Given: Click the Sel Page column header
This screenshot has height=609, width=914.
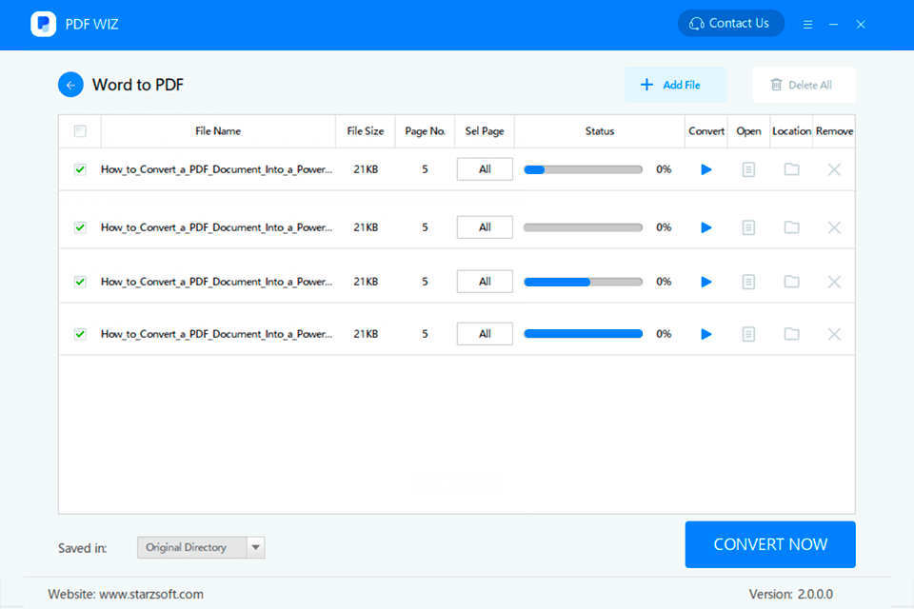Looking at the screenshot, I should pos(485,131).
